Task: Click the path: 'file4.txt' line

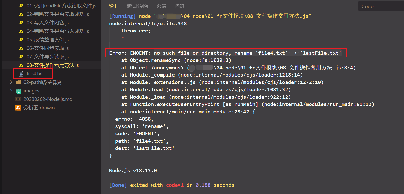Action: pos(142,141)
